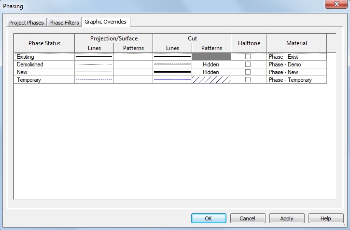Image resolution: width=350 pixels, height=230 pixels.
Task: Edit thick Cut Lines for New row
Action: tap(172, 72)
